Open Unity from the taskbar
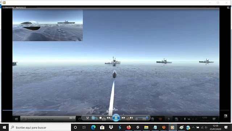 (138, 127)
